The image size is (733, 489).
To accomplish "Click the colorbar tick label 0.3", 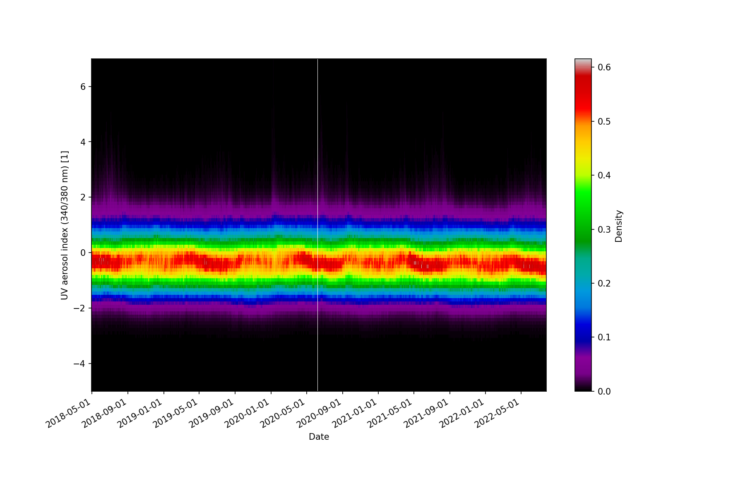I will click(x=604, y=229).
